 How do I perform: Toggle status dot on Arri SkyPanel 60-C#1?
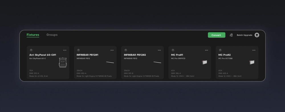pyautogui.click(x=31, y=50)
